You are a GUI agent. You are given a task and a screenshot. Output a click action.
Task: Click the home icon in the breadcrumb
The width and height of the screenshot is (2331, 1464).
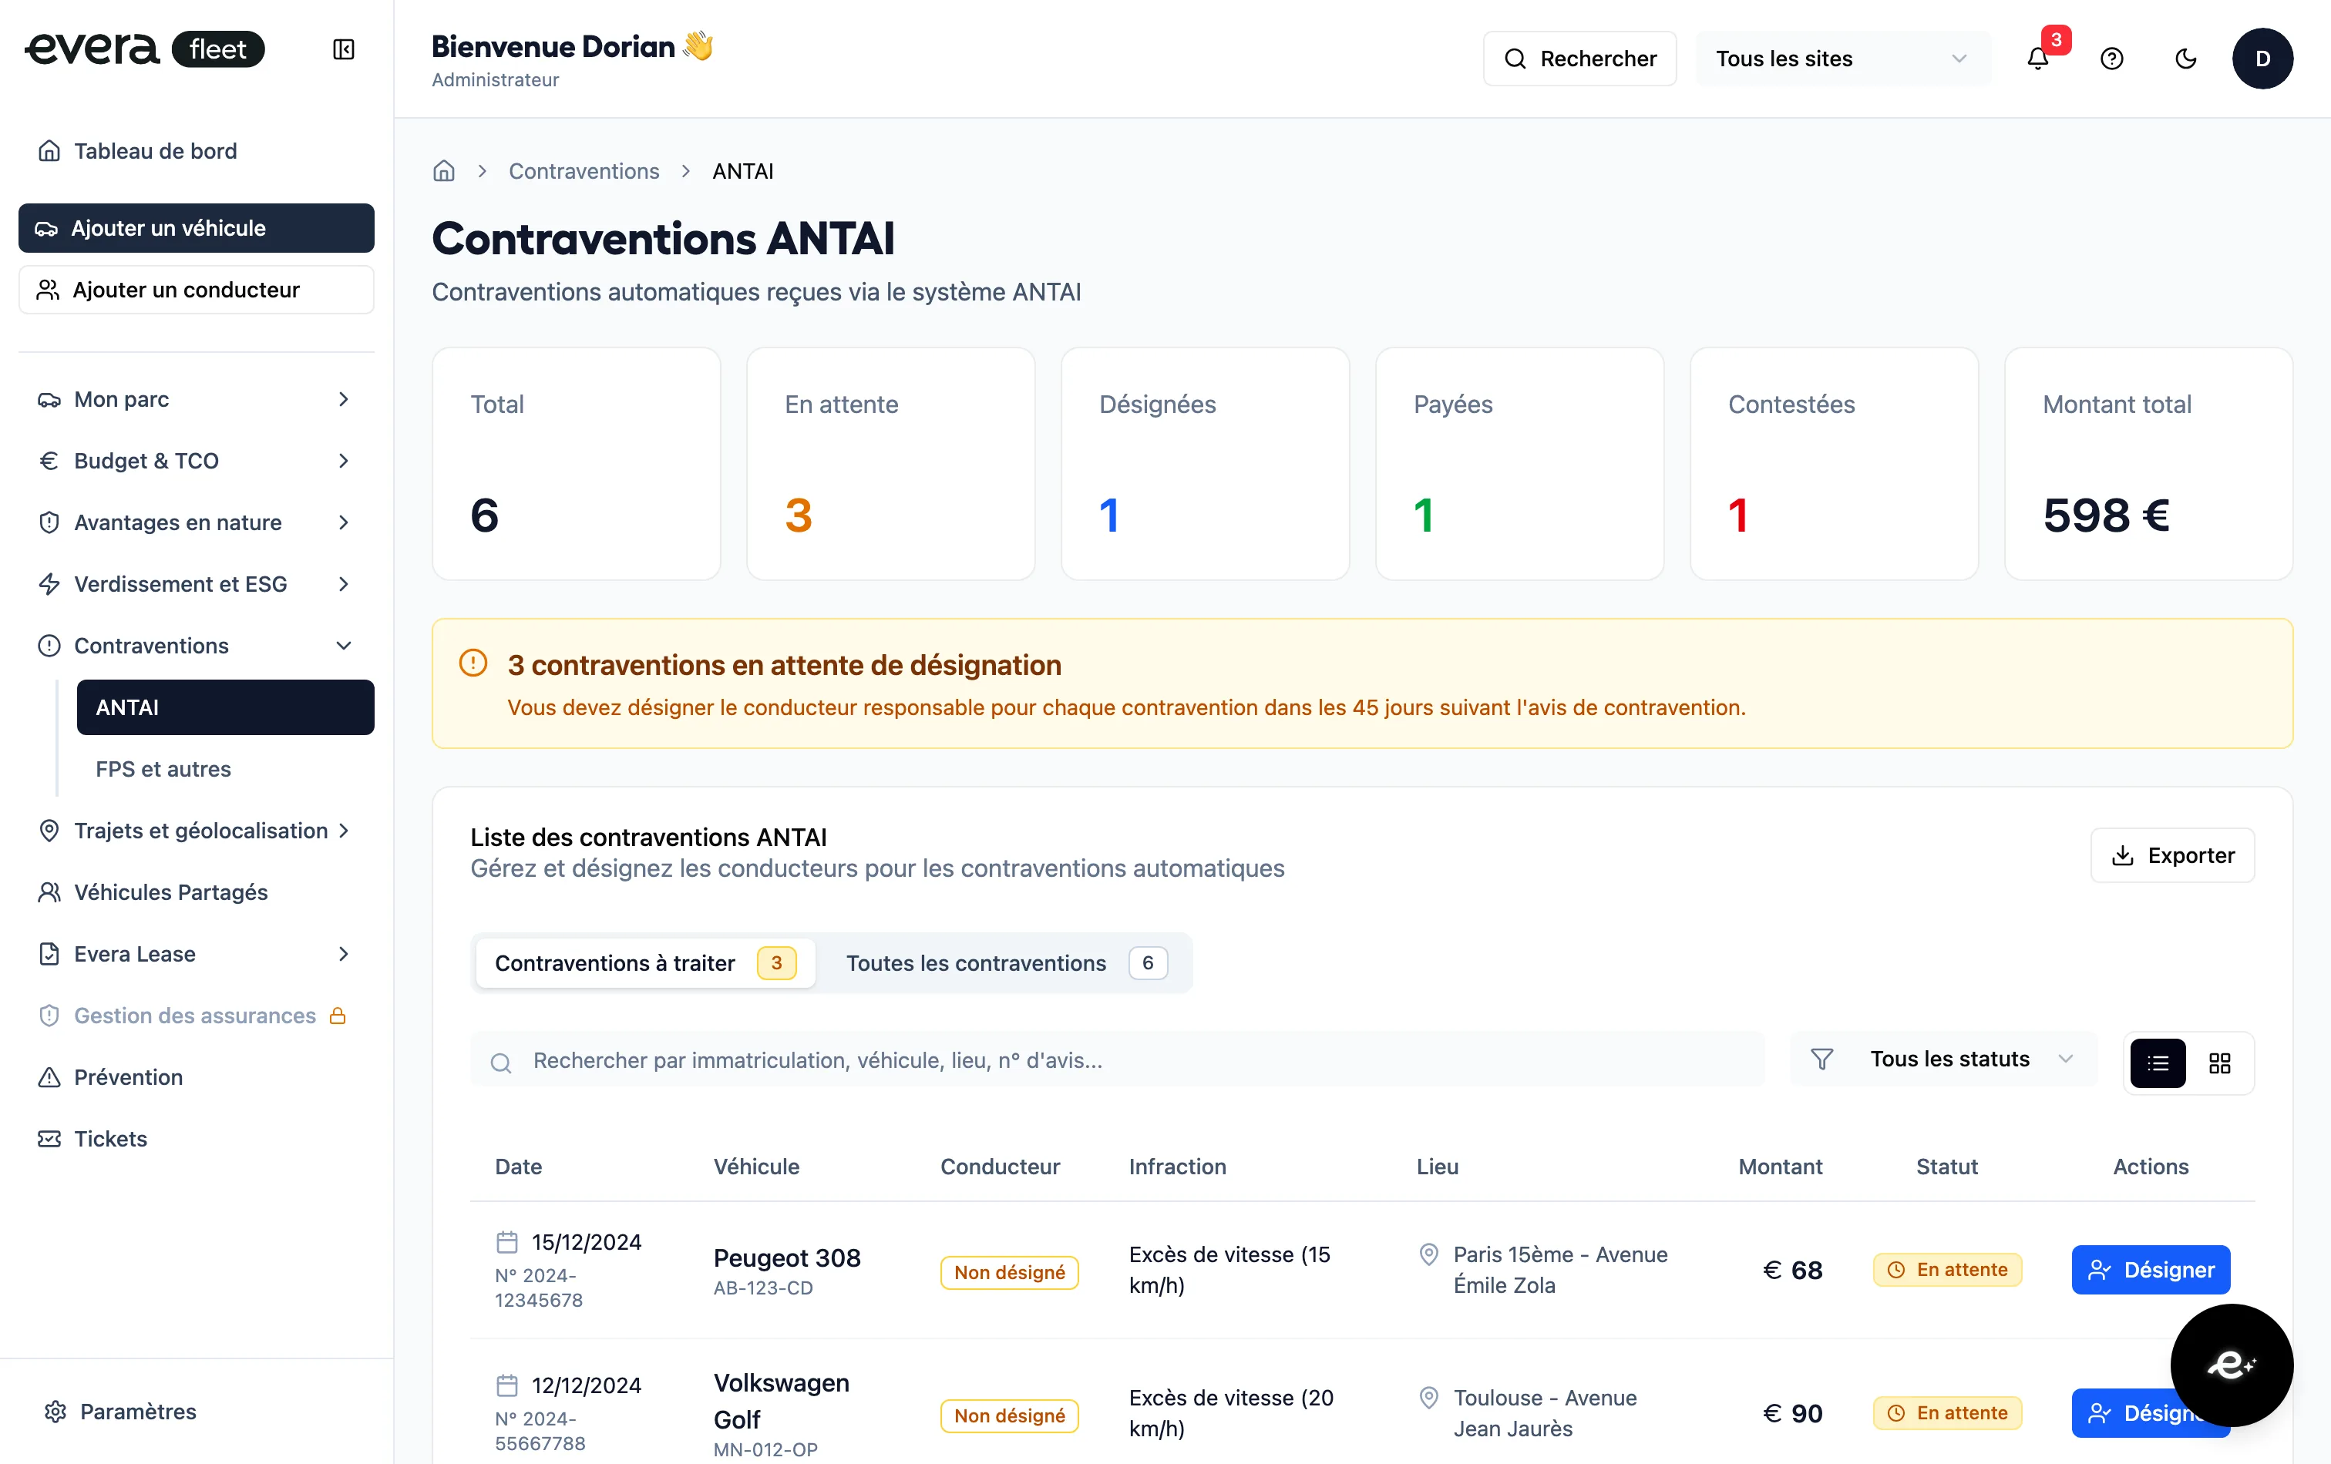click(x=443, y=171)
